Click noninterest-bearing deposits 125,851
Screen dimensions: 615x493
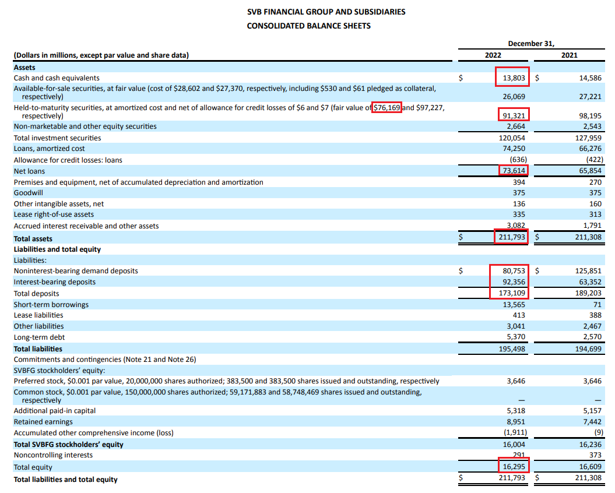tap(588, 271)
